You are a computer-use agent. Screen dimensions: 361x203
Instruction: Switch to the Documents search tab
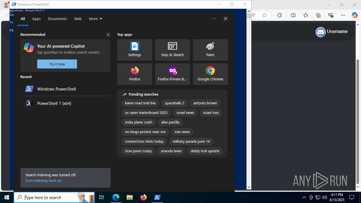(57, 19)
